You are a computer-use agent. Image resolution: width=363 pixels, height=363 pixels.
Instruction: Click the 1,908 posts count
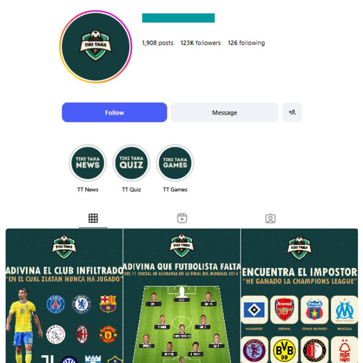click(x=158, y=43)
